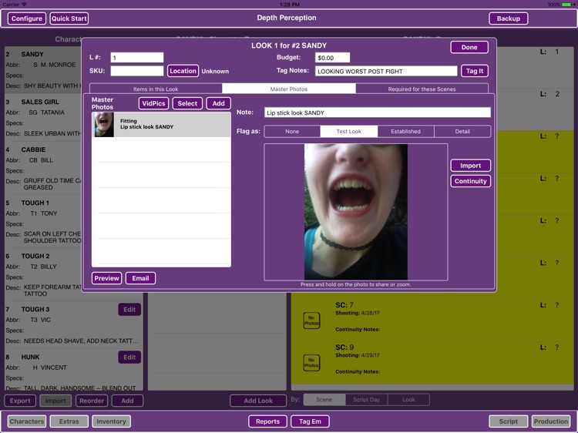The image size is (578, 433).
Task: Switch to Items in this Look tab
Action: [156, 89]
